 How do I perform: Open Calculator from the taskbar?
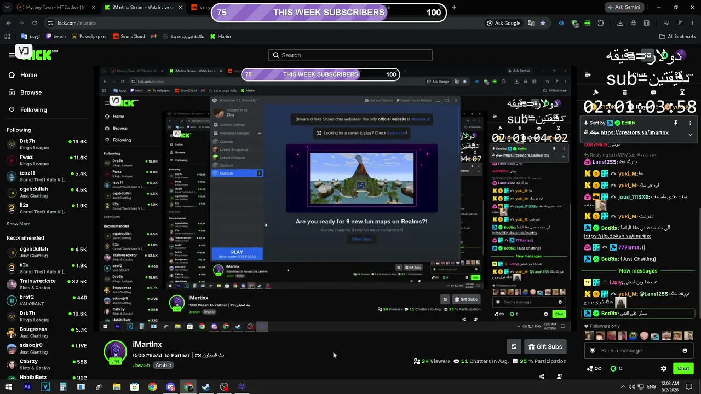point(63,387)
